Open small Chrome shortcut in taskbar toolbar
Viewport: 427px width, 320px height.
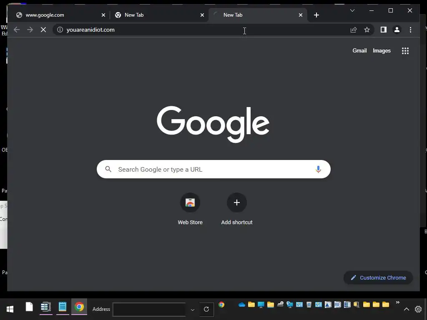click(221, 305)
